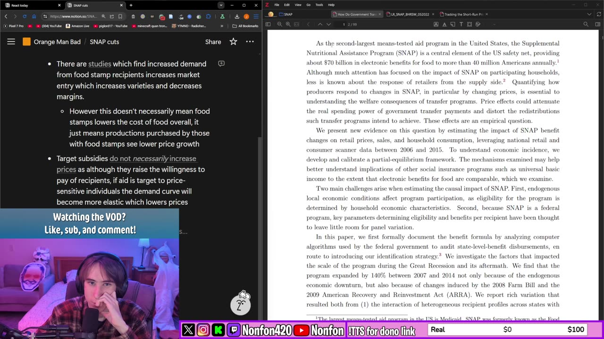The image size is (604, 339).
Task: Select the draw annotation tool
Action: 478,24
